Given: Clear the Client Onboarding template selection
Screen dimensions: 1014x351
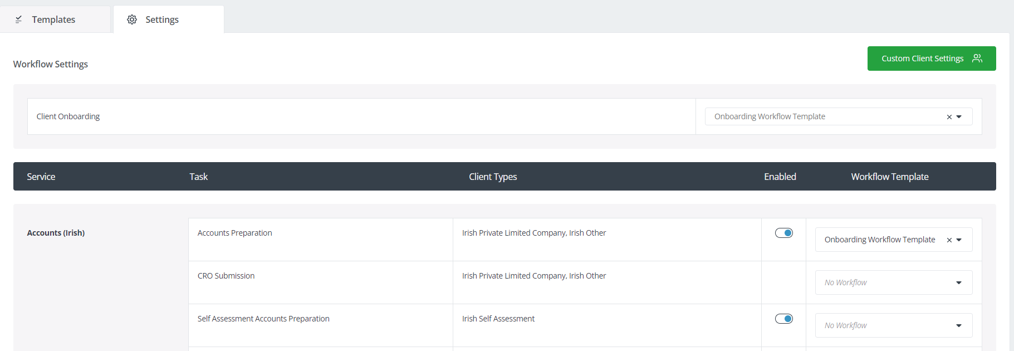Looking at the screenshot, I should pyautogui.click(x=949, y=117).
